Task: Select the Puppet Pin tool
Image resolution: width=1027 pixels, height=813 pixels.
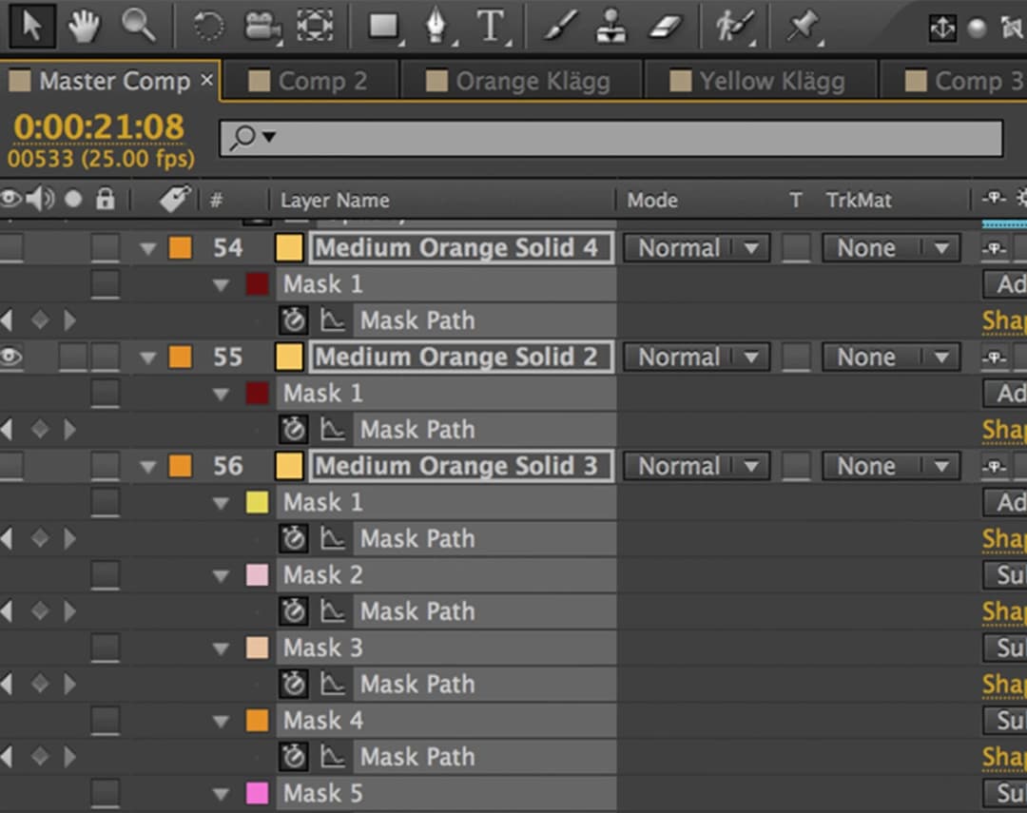Action: point(802,27)
